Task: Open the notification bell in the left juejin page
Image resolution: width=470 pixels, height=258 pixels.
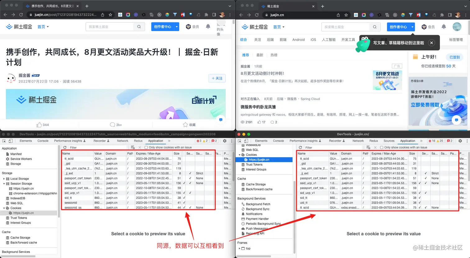Action: point(208,27)
